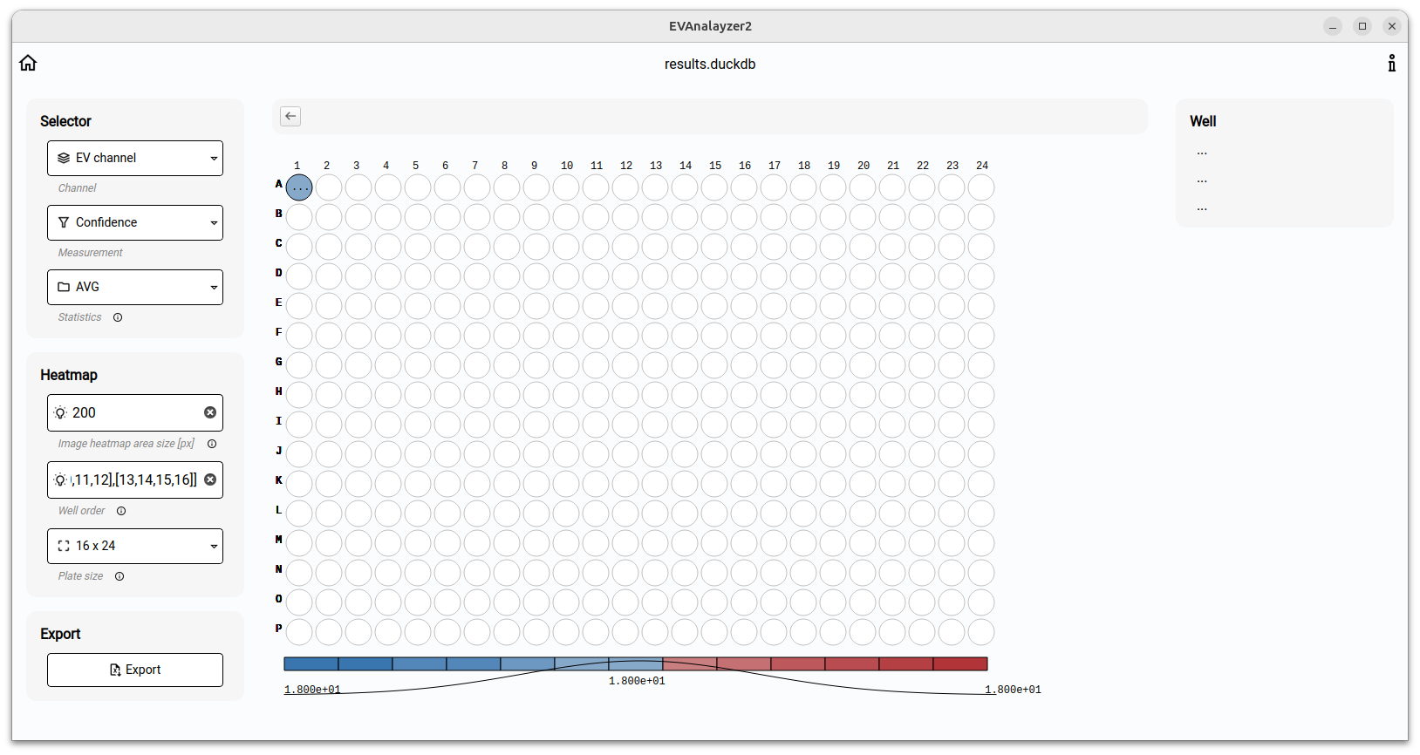
Task: Click info icon next to Statistics label
Action: (x=118, y=317)
